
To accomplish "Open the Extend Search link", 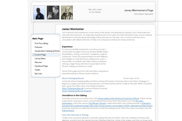I will 68,111.
